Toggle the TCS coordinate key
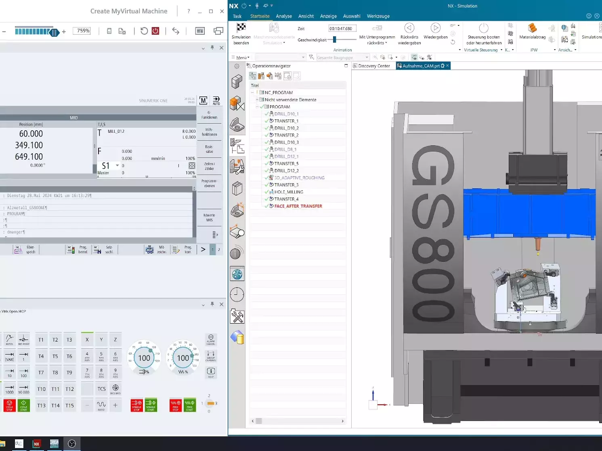This screenshot has width=602, height=451. click(101, 389)
